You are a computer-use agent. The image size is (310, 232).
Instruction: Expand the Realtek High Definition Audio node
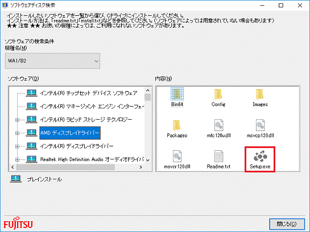pos(18,159)
